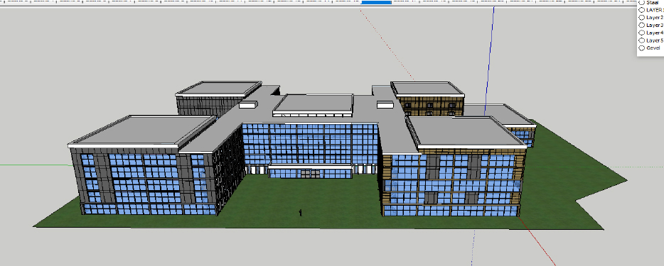Viewport: 664px width, 266px height.
Task: Make Layer 3 the current layer
Action: click(x=641, y=25)
